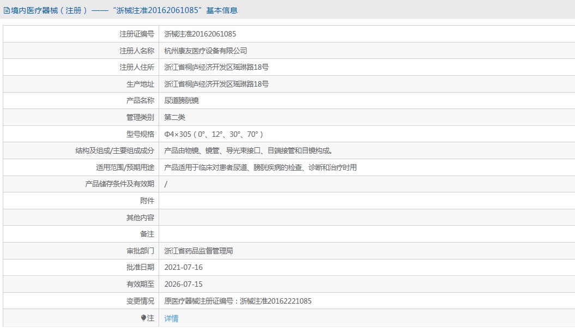This screenshot has height=332, width=575.
Task: Click management category value 第二类
Action: tap(174, 117)
